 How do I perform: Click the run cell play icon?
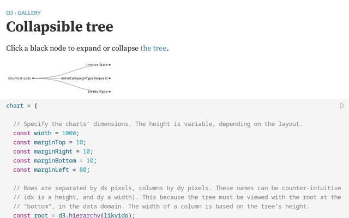(x=342, y=105)
